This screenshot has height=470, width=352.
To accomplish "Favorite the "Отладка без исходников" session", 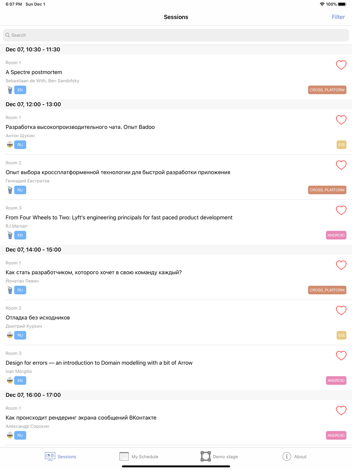I will click(341, 310).
